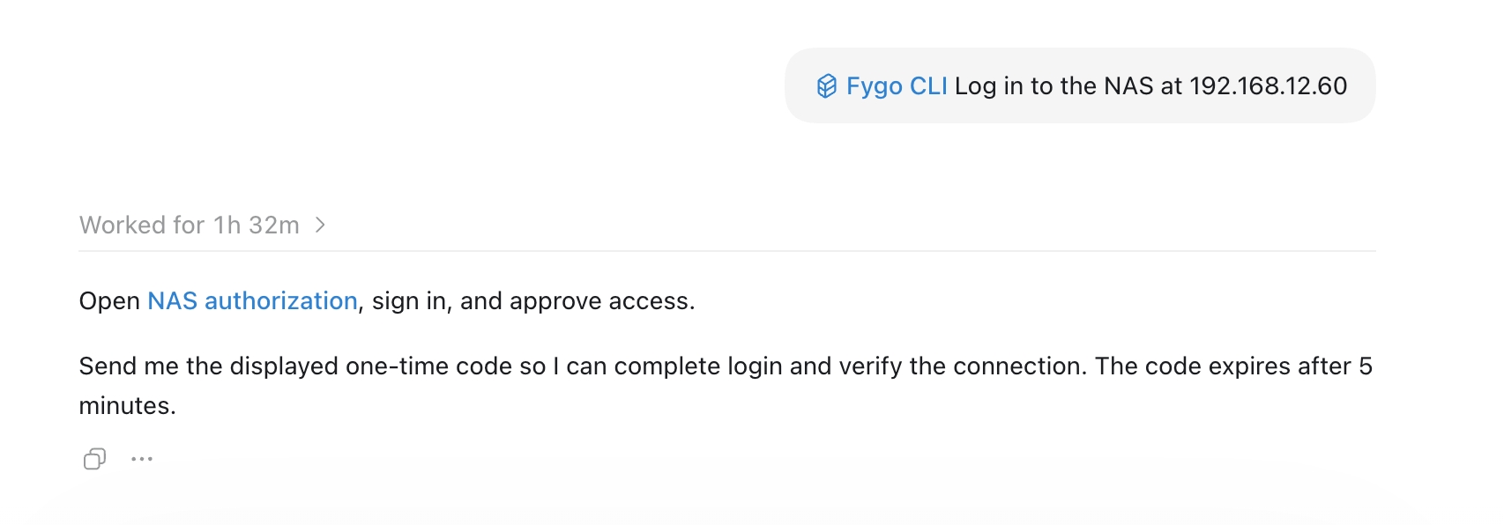Copy the response using the copy icon
1504x525 pixels.
pyautogui.click(x=94, y=459)
